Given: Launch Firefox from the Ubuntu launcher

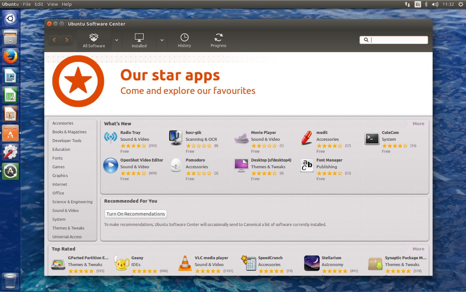Looking at the screenshot, I should click(x=11, y=57).
